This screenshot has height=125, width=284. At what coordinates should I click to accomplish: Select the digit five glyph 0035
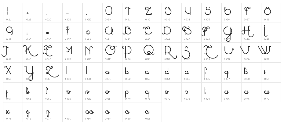pyautogui.click(x=211, y=13)
